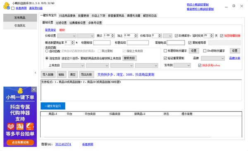Switch to the 批量更新 tab
Screen dimensions: 248x151
coord(83,16)
